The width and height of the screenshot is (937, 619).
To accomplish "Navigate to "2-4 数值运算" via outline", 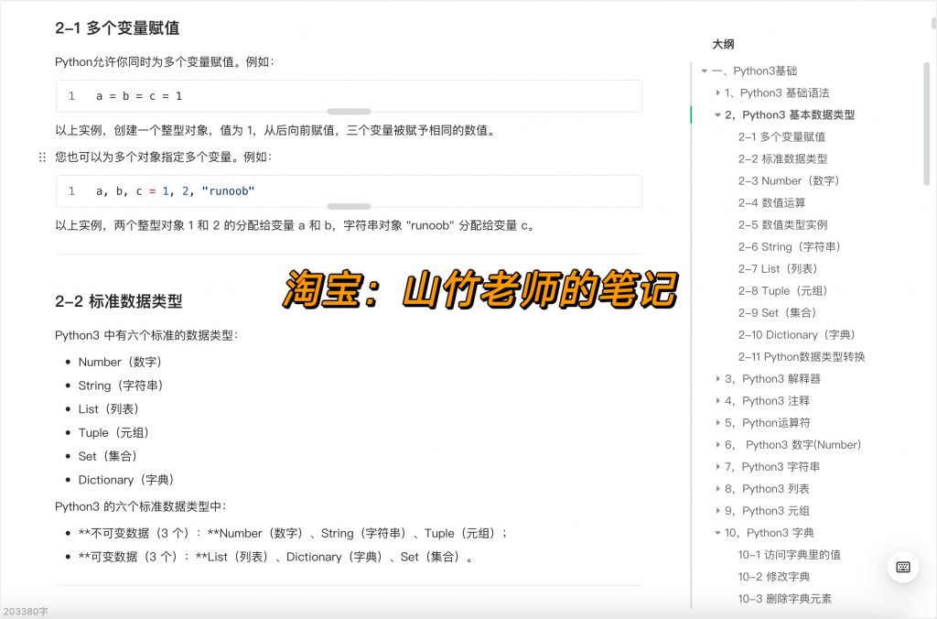I will pyautogui.click(x=774, y=202).
